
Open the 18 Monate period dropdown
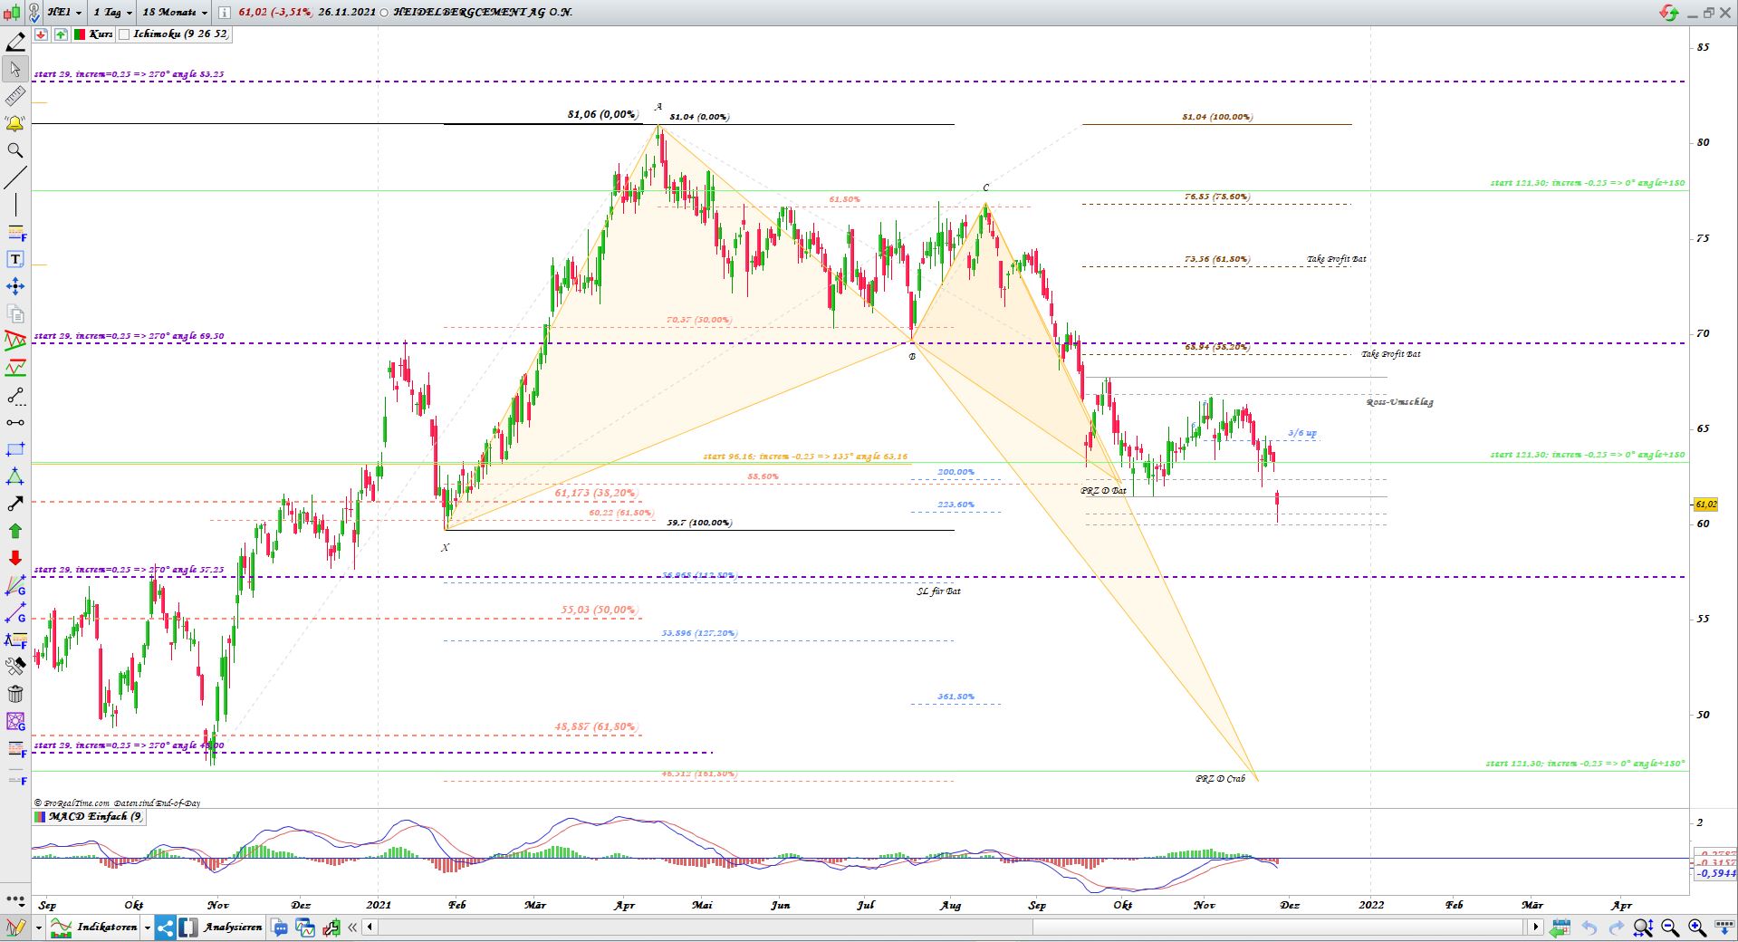[x=175, y=12]
